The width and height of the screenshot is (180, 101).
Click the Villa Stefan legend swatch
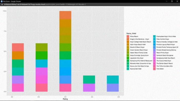point(154,69)
